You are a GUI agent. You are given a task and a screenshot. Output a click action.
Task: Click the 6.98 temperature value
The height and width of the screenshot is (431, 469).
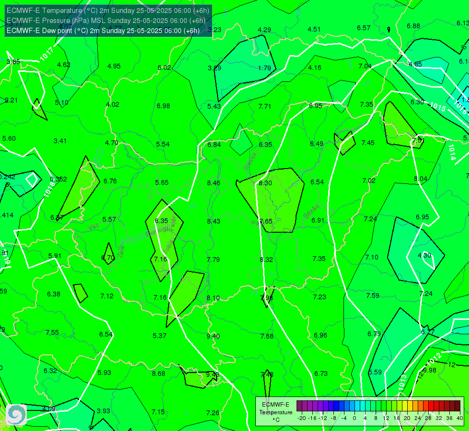click(163, 106)
